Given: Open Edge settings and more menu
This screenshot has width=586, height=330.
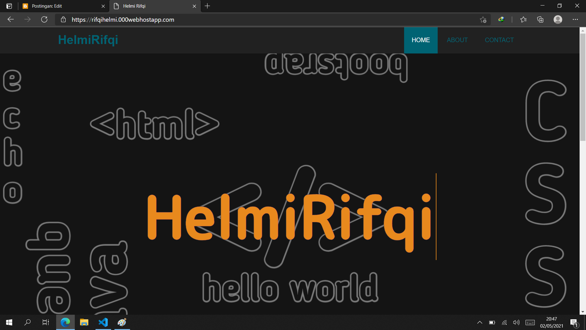Looking at the screenshot, I should 575,20.
